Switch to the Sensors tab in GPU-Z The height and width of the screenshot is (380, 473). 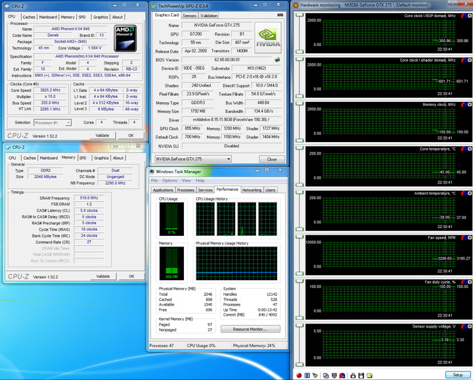pyautogui.click(x=189, y=15)
